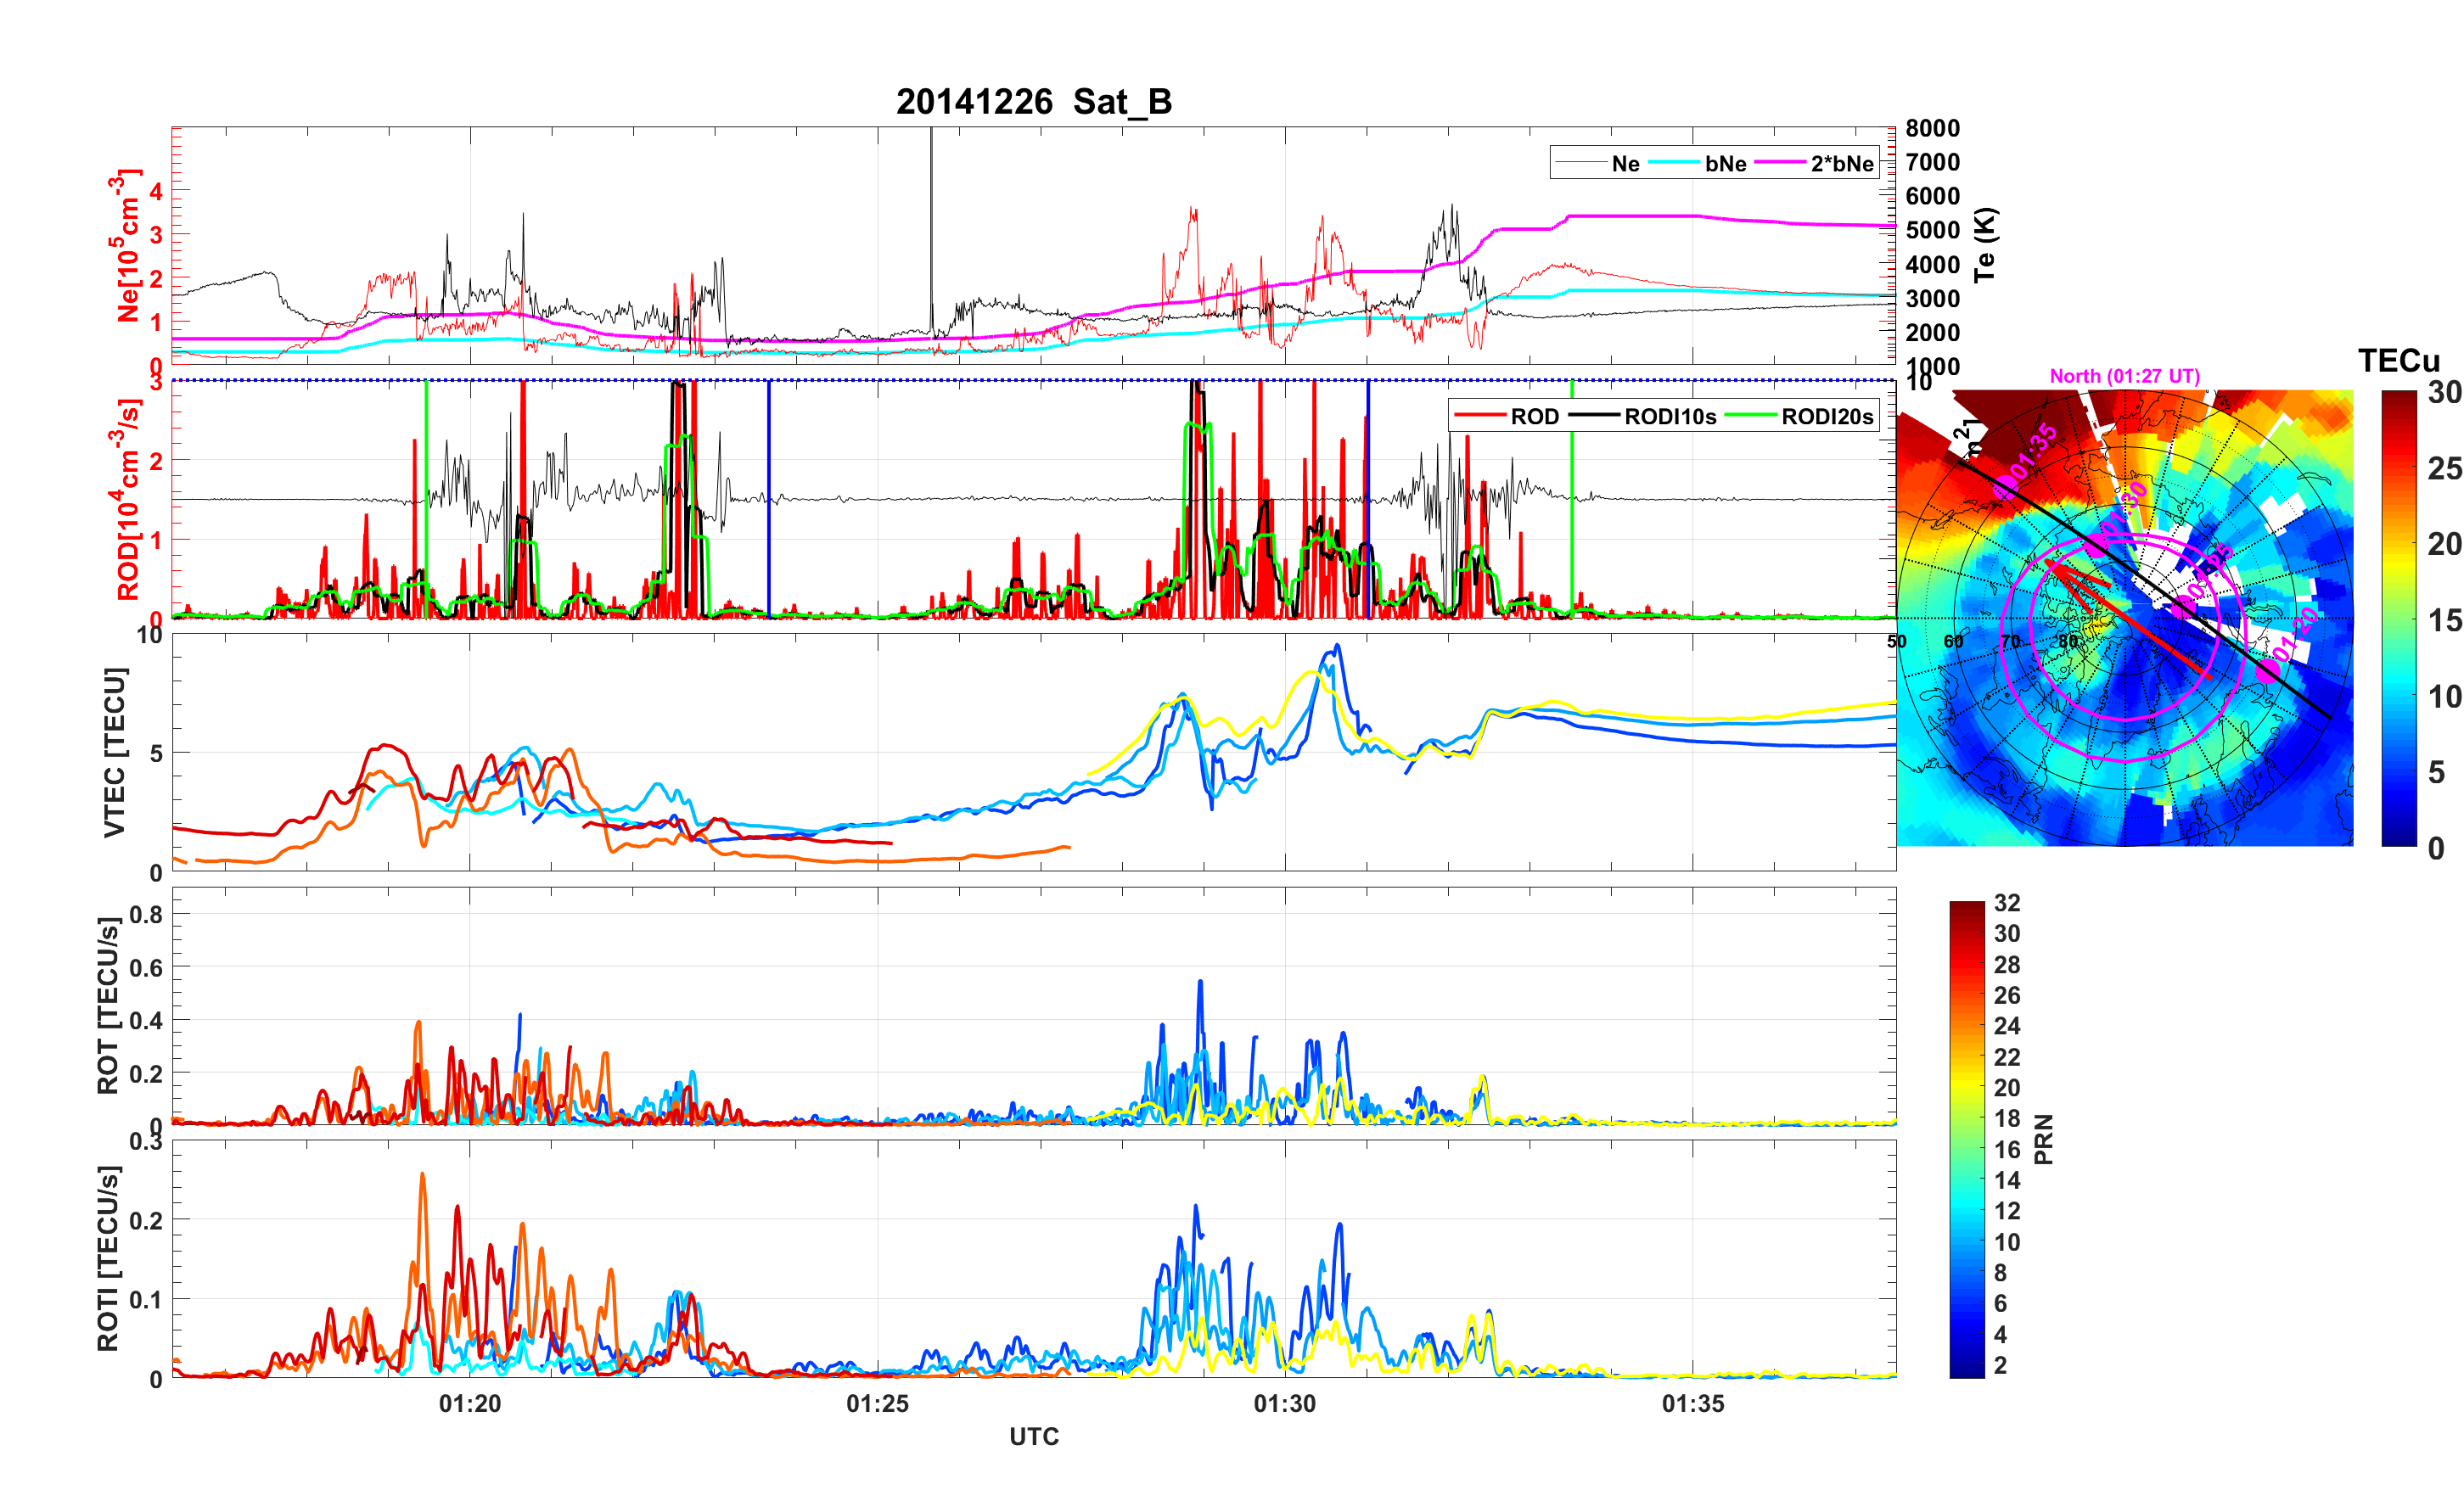Image resolution: width=2464 pixels, height=1490 pixels.
Task: Click the '20141226 Sat_B' plot title
Action: pyautogui.click(x=1033, y=102)
